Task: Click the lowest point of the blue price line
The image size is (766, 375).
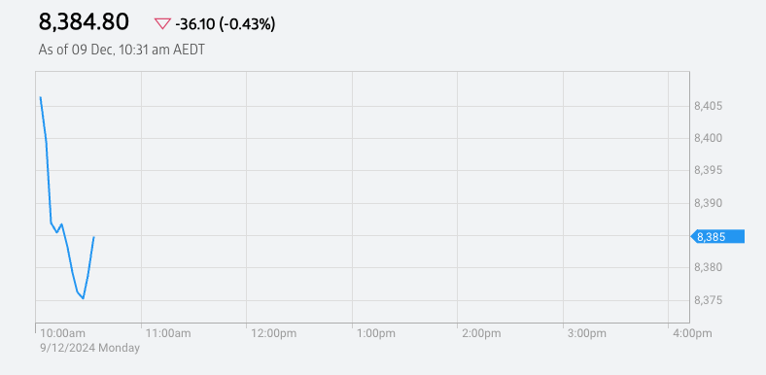Action: coord(83,298)
